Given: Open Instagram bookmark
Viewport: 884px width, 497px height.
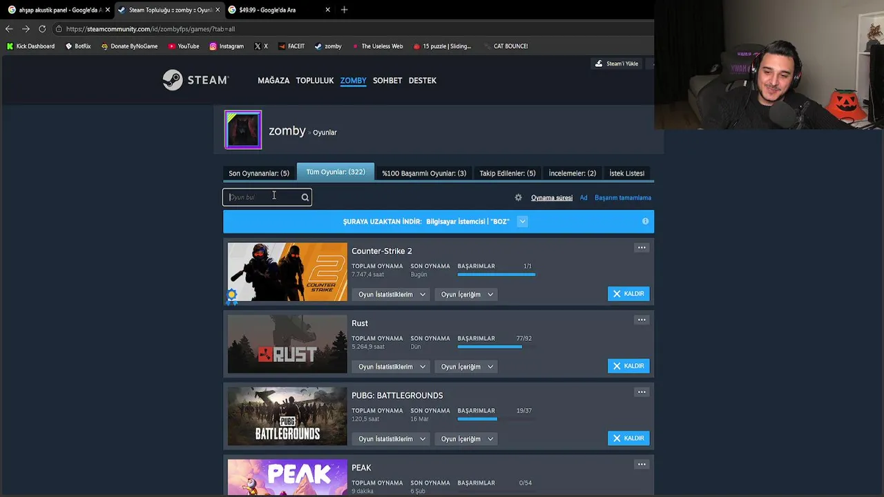Looking at the screenshot, I should coord(227,46).
